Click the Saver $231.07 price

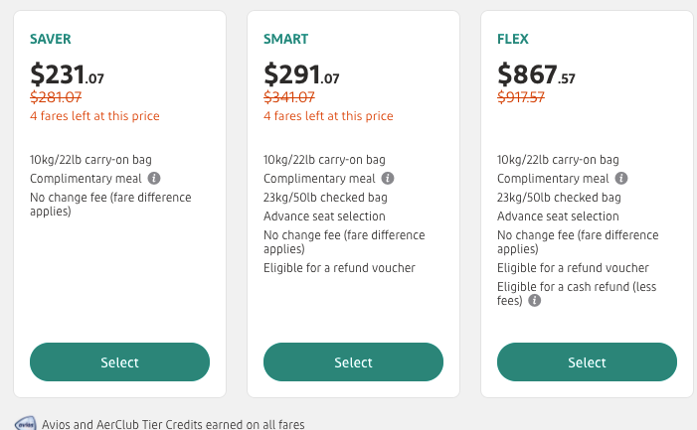tap(69, 74)
